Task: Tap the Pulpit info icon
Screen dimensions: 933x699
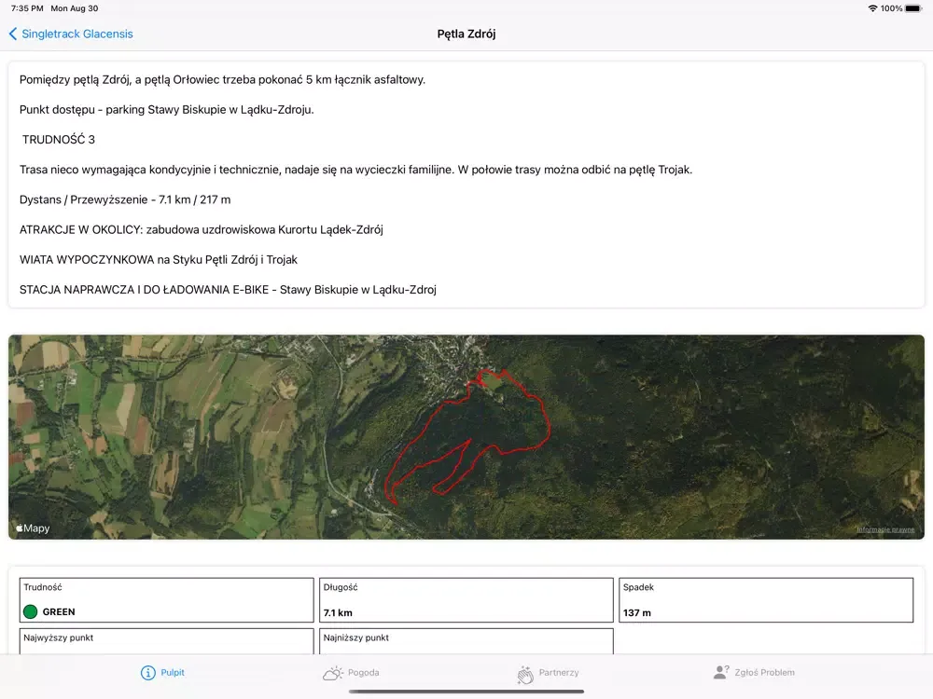Action: [147, 672]
